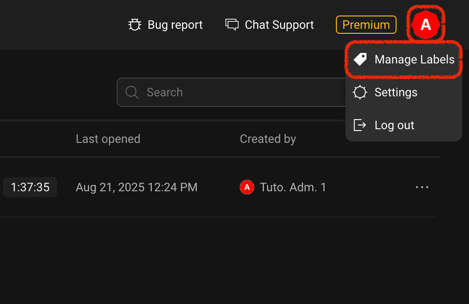
Task: Open Chat Support
Action: [x=269, y=25]
